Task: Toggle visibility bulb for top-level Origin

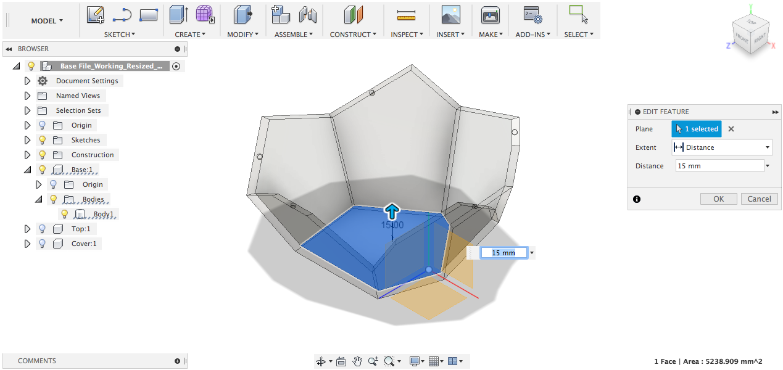Action: [43, 125]
